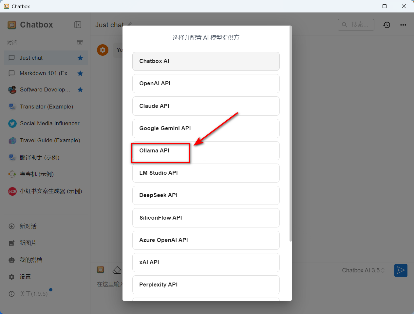Click the robot icon next to 我的搭档
The width and height of the screenshot is (414, 314).
(x=12, y=260)
